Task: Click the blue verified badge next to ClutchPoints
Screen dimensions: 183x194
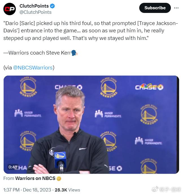Action: (52, 6)
